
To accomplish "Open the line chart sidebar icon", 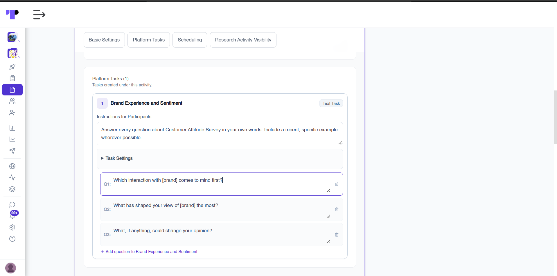I will pyautogui.click(x=12, y=139).
